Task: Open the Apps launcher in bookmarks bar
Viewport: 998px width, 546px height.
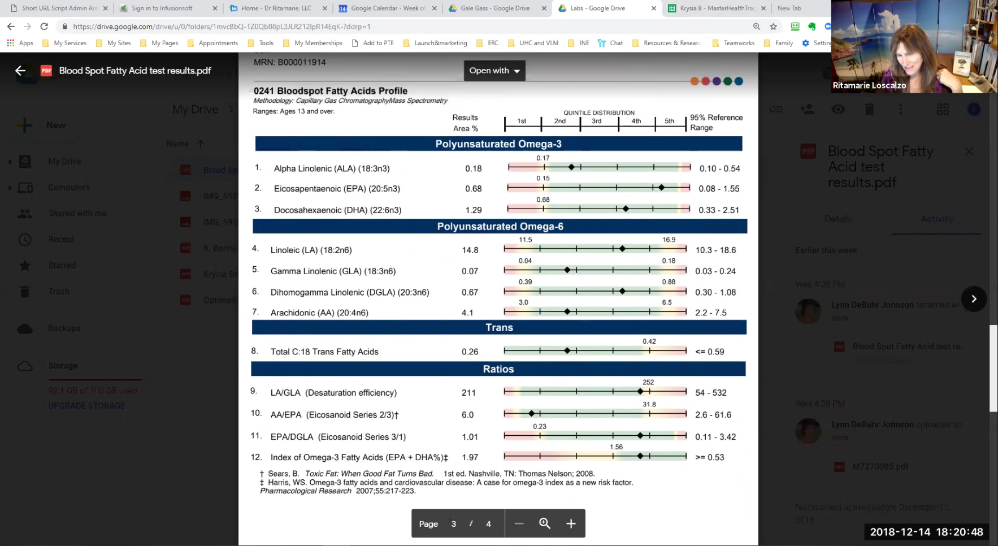Action: tap(20, 43)
